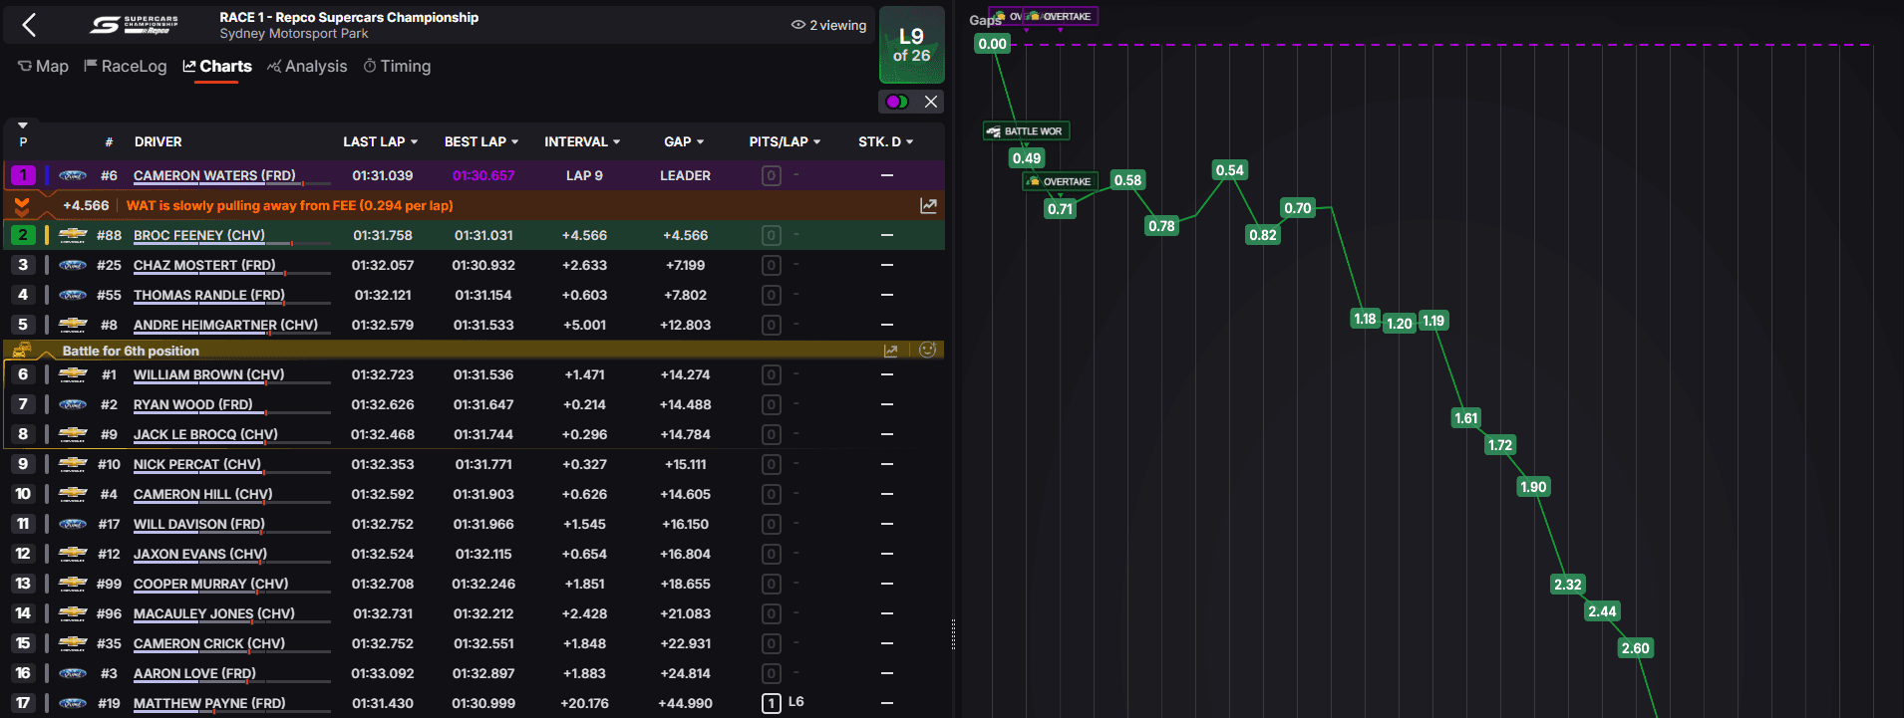Toggle the purple-green comparison color switch
The width and height of the screenshot is (1904, 718).
tap(897, 102)
